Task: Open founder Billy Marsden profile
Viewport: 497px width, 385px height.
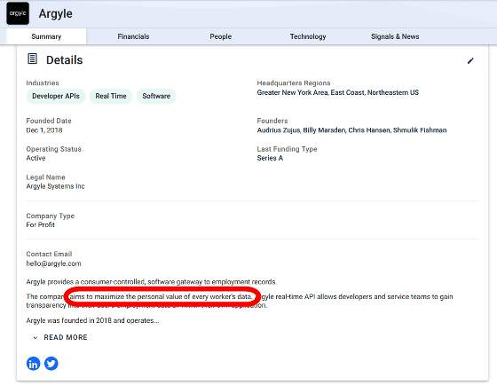Action: 324,130
